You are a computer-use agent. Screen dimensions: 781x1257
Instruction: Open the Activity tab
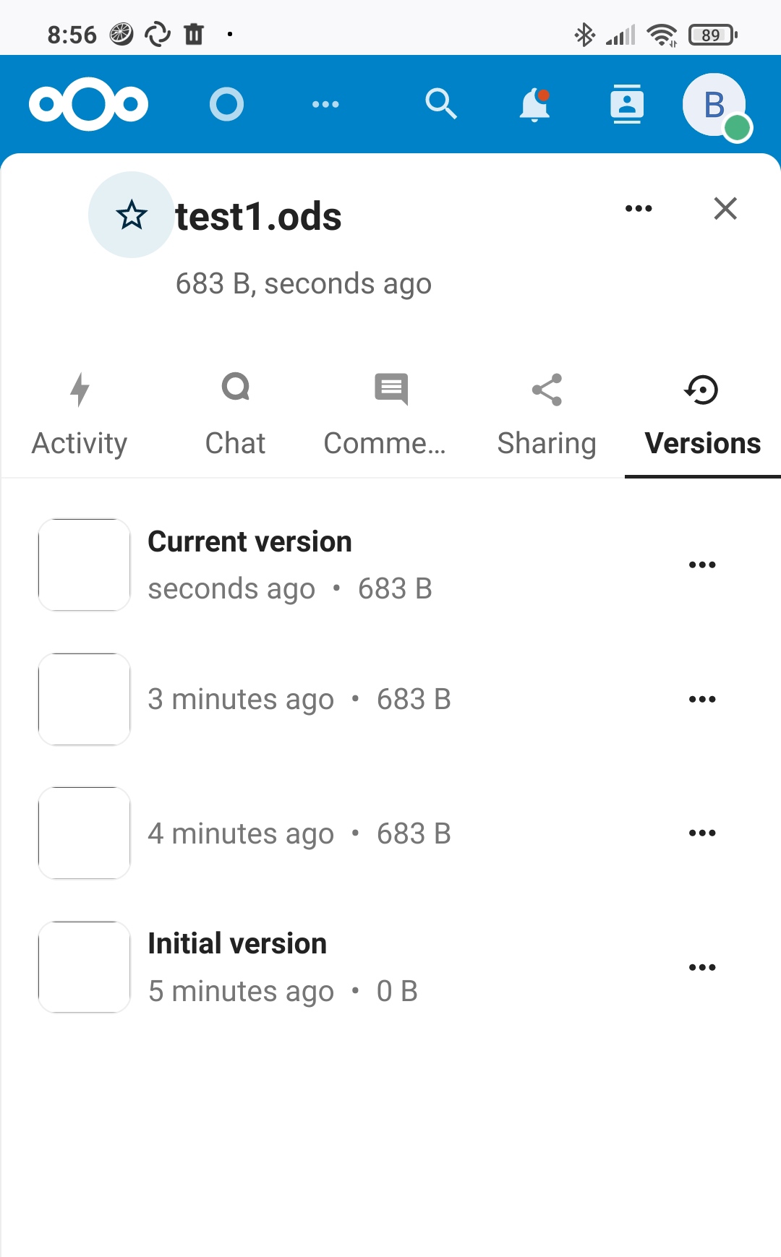pos(79,414)
